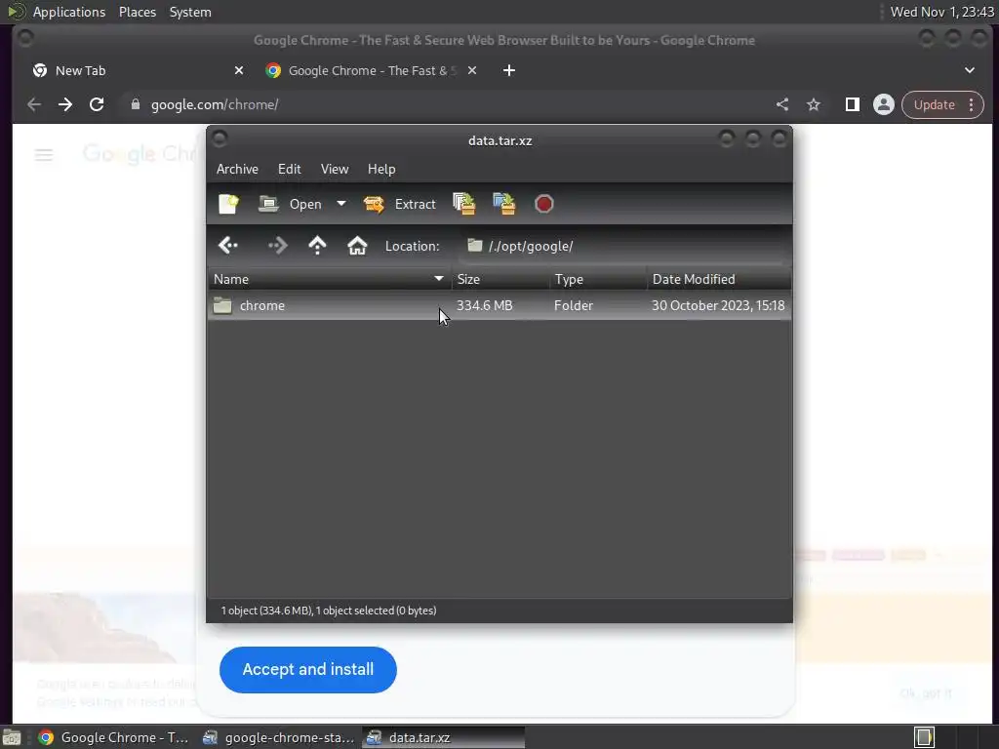999x749 pixels.
Task: Click the workspace switcher in bottom panel
Action: (924, 737)
